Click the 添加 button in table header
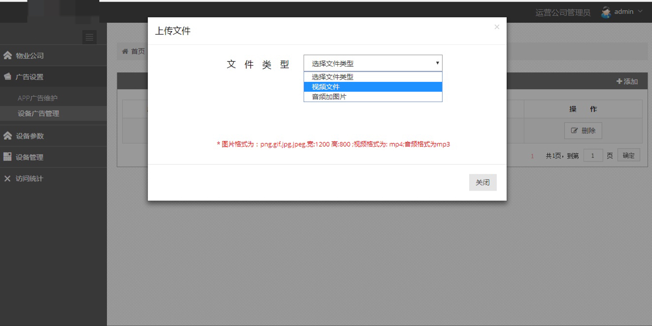The image size is (652, 326). (627, 81)
